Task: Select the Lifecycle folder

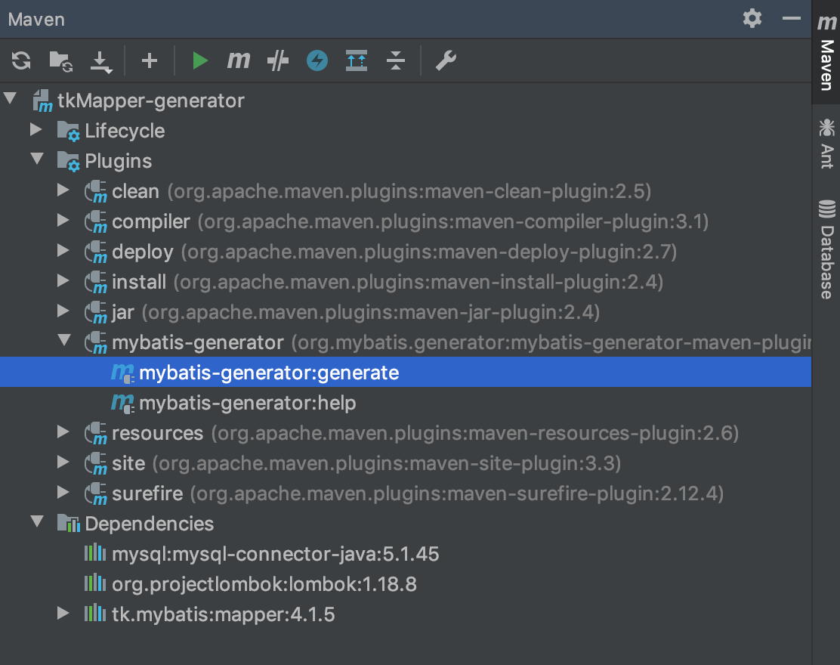Action: point(406,131)
